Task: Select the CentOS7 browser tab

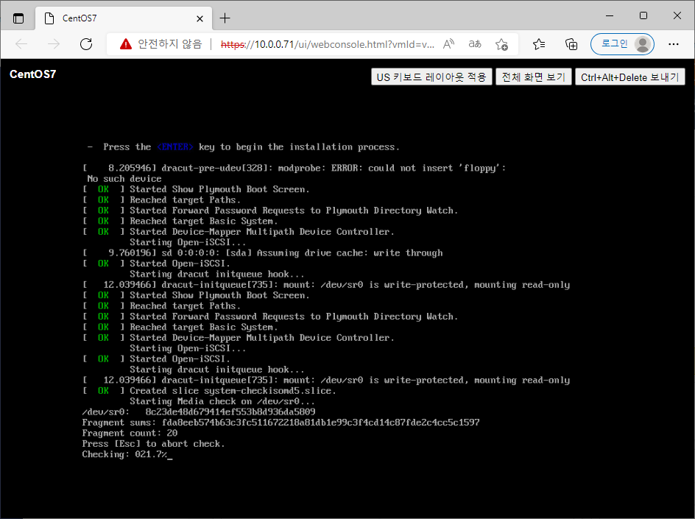Action: click(x=122, y=18)
